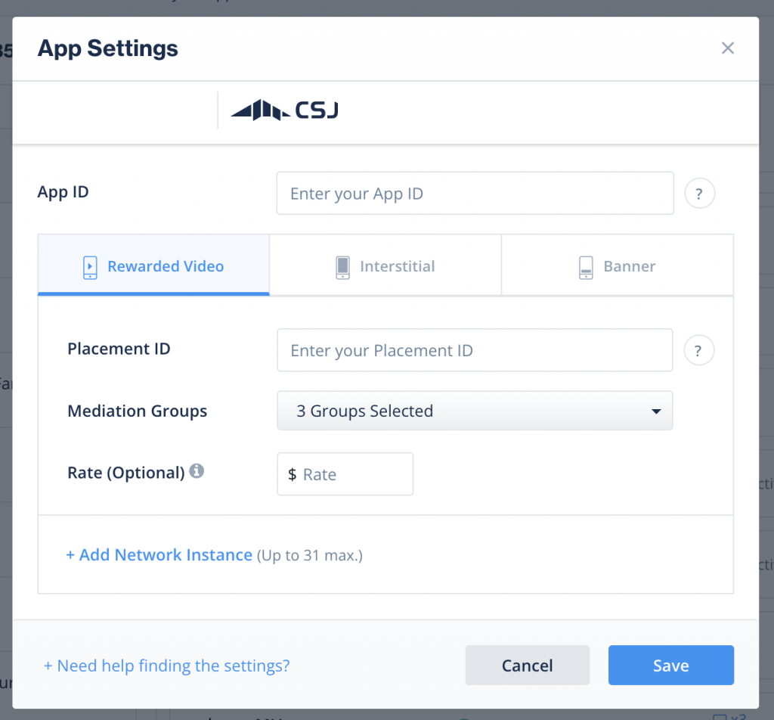Click the Rewarded Video play-phone icon
Image resolution: width=774 pixels, height=720 pixels.
[90, 266]
